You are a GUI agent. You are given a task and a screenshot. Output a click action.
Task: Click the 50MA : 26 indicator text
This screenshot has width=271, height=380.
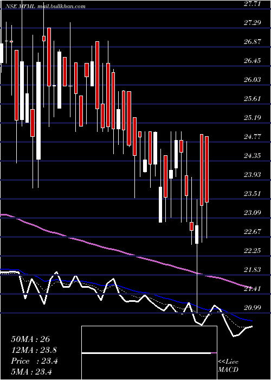(30, 339)
